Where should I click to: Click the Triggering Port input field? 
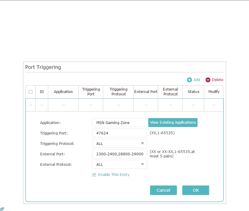point(120,133)
